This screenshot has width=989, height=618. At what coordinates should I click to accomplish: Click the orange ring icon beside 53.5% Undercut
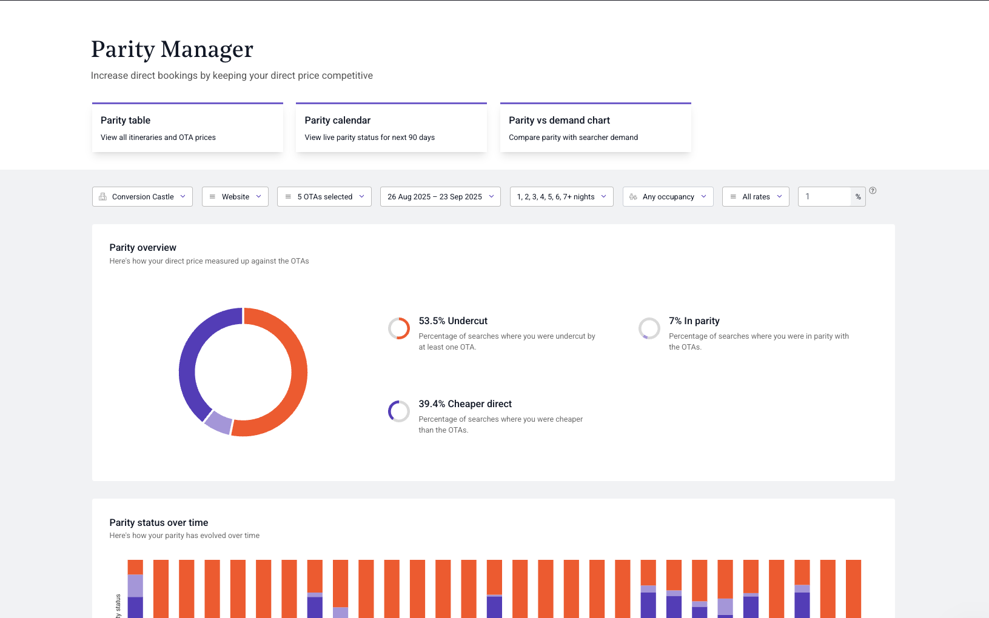point(399,328)
